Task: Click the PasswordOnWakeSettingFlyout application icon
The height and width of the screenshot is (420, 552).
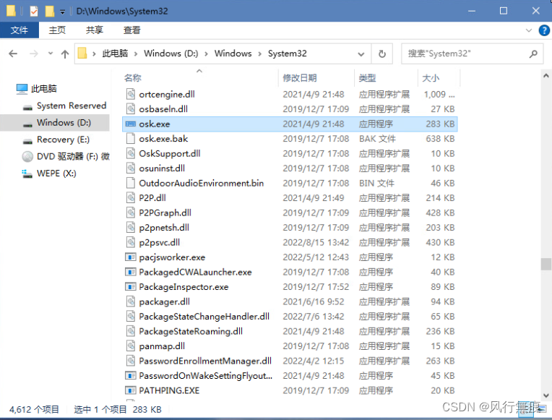Action: pyautogui.click(x=131, y=376)
